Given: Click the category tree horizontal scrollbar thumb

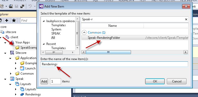Looking at the screenshot, I should pyautogui.click(x=54, y=52).
